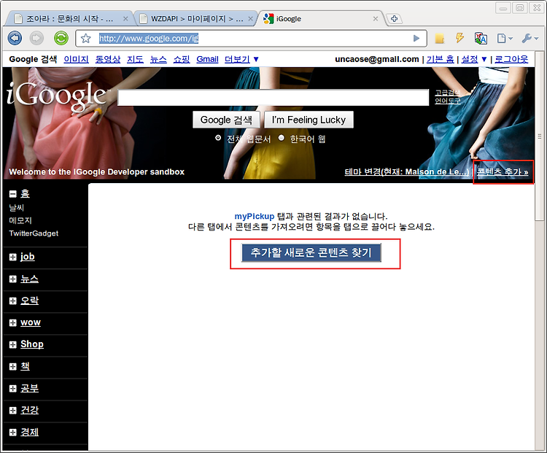
Task: Open the 뉴스 link in top bar
Action: [158, 59]
